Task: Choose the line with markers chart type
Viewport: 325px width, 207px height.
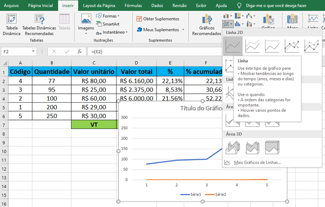Action: 292,46
